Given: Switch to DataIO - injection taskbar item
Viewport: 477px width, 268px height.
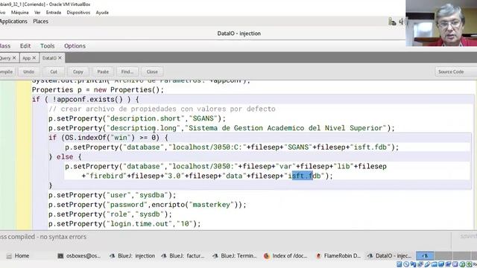Looking at the screenshot, I should point(389,256).
